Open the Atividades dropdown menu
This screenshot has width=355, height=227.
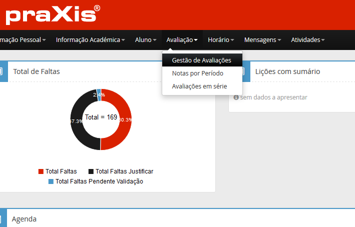pyautogui.click(x=308, y=39)
